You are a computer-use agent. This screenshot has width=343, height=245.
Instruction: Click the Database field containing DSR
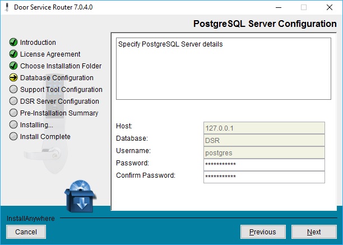point(264,140)
